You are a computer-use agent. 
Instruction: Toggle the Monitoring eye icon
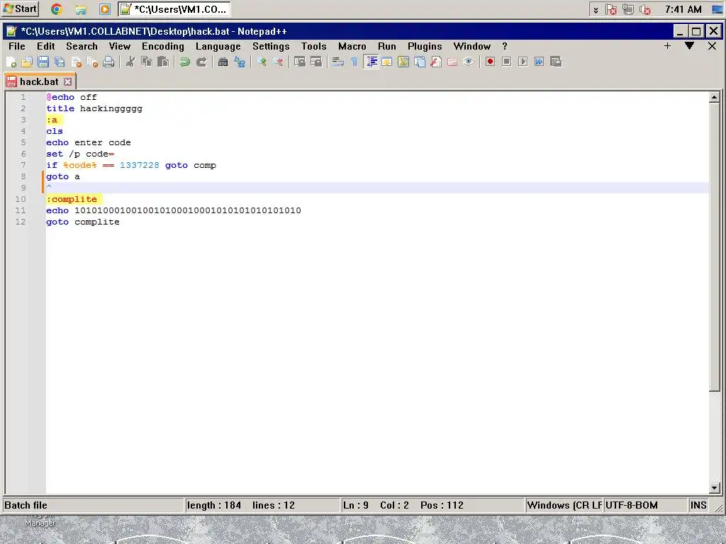469,62
